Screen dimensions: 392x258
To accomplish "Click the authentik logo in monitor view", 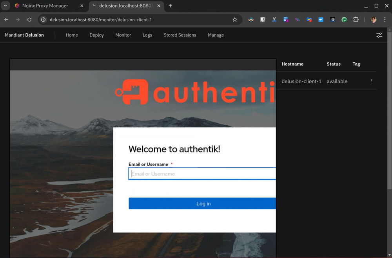I will pyautogui.click(x=195, y=91).
